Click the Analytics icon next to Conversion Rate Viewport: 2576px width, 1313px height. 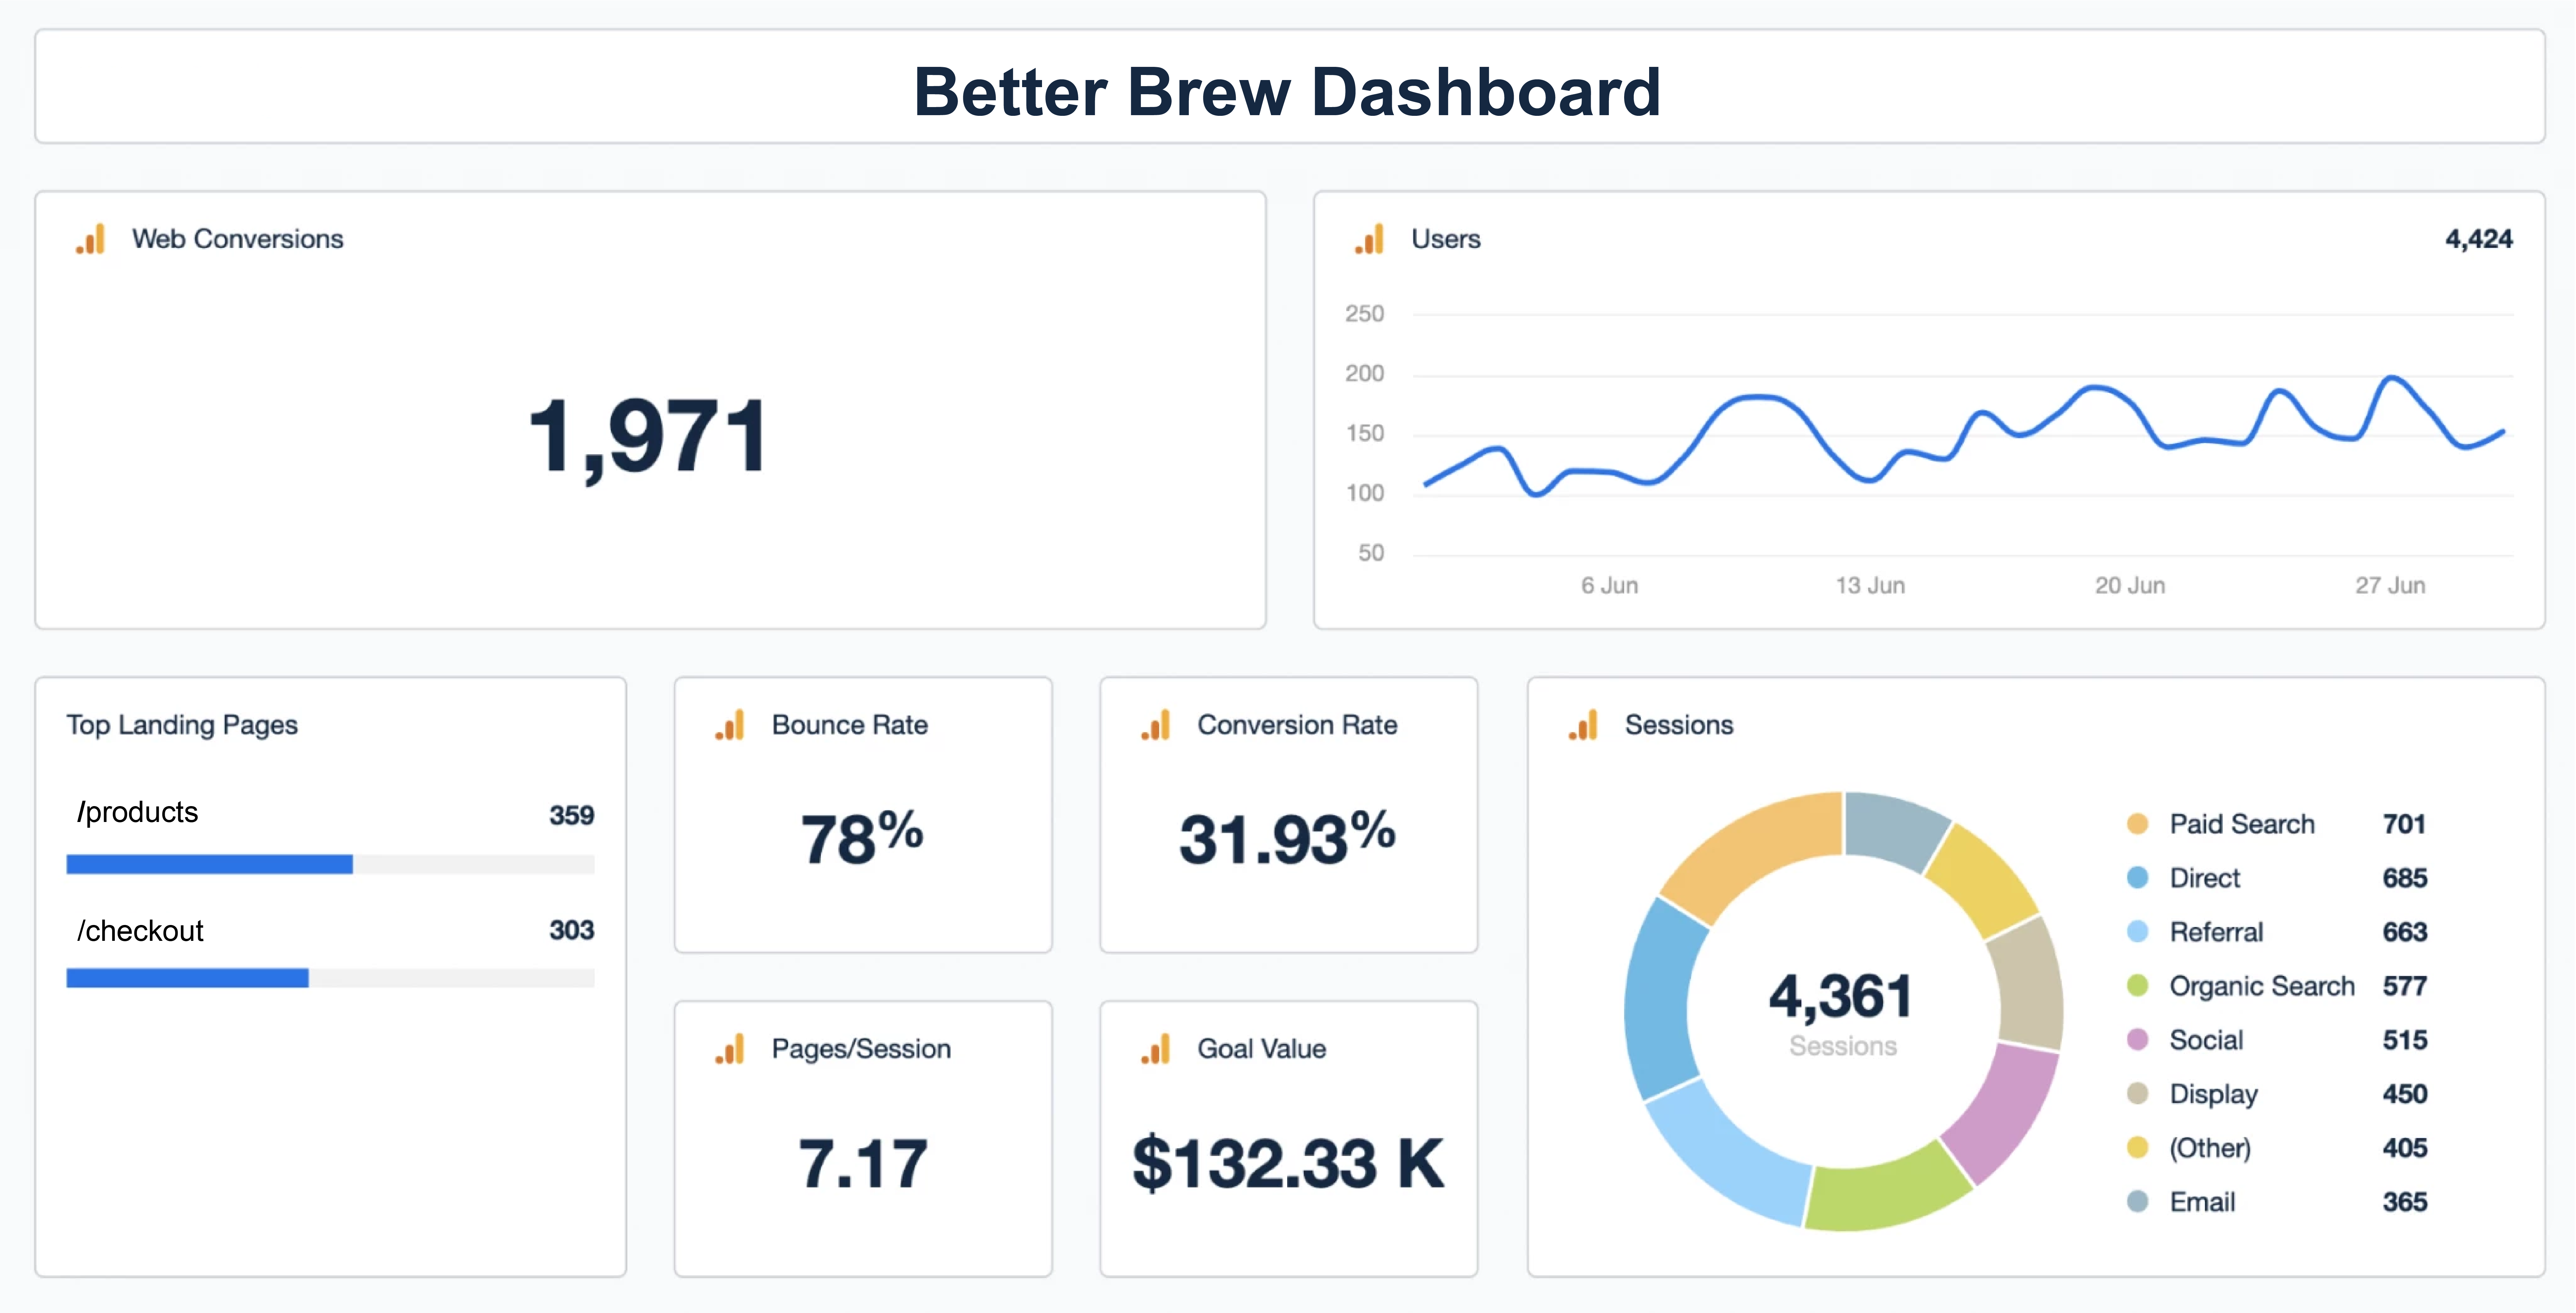[x=1156, y=725]
